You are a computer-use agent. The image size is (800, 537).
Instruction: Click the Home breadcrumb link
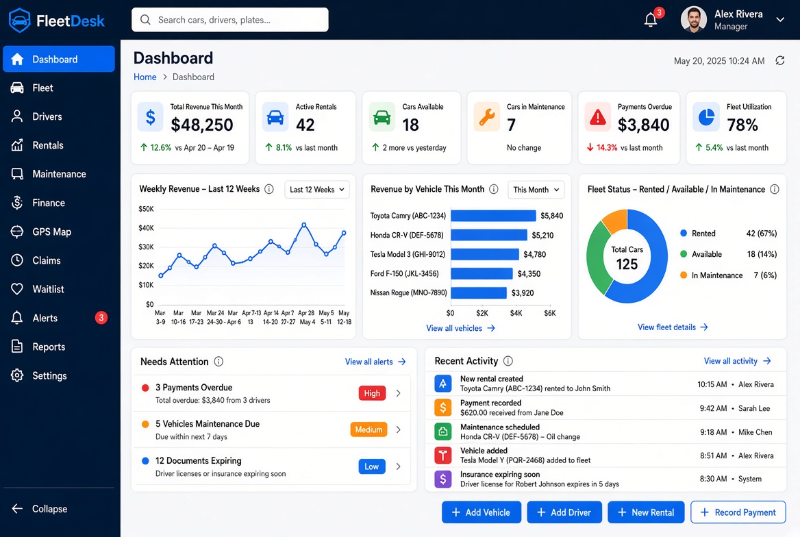pyautogui.click(x=145, y=77)
